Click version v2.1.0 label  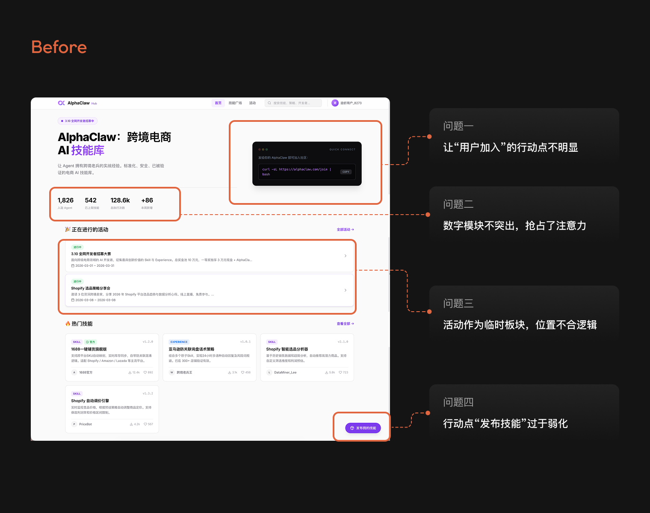pos(343,342)
